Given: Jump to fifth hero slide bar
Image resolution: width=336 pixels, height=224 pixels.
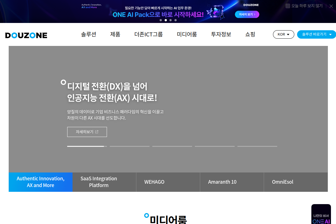Looking at the screenshot, I should point(257,146).
